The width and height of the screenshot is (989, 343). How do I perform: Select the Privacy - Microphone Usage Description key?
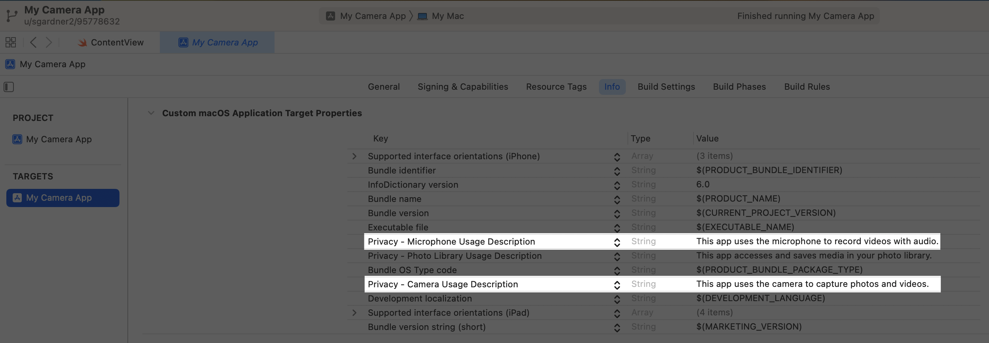(x=451, y=241)
